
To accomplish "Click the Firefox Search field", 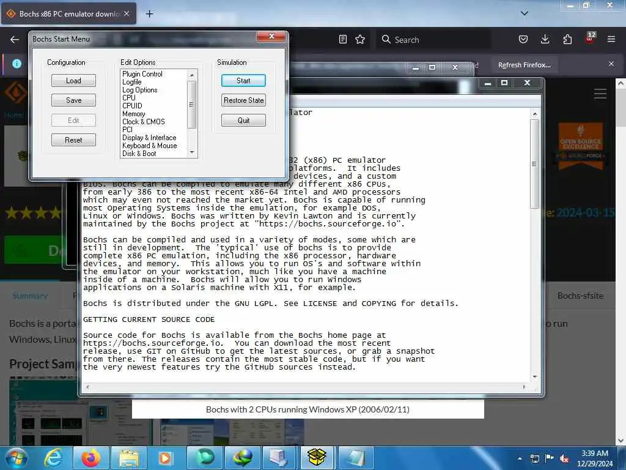I will point(433,40).
